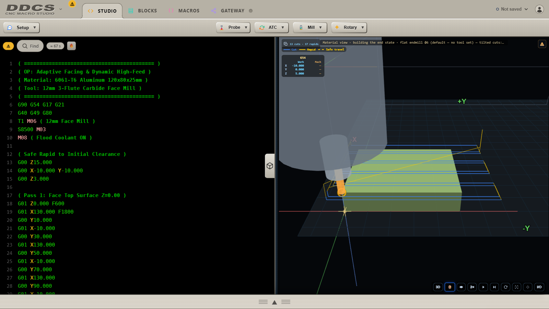Image resolution: width=549 pixels, height=309 pixels.
Task: Step to next toolpath move
Action: 494,287
